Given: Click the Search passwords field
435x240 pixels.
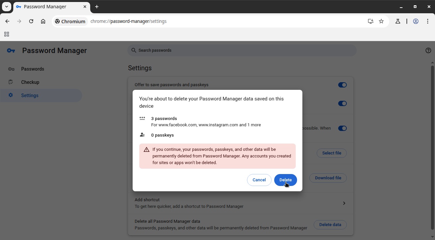Looking at the screenshot, I should coord(242,50).
